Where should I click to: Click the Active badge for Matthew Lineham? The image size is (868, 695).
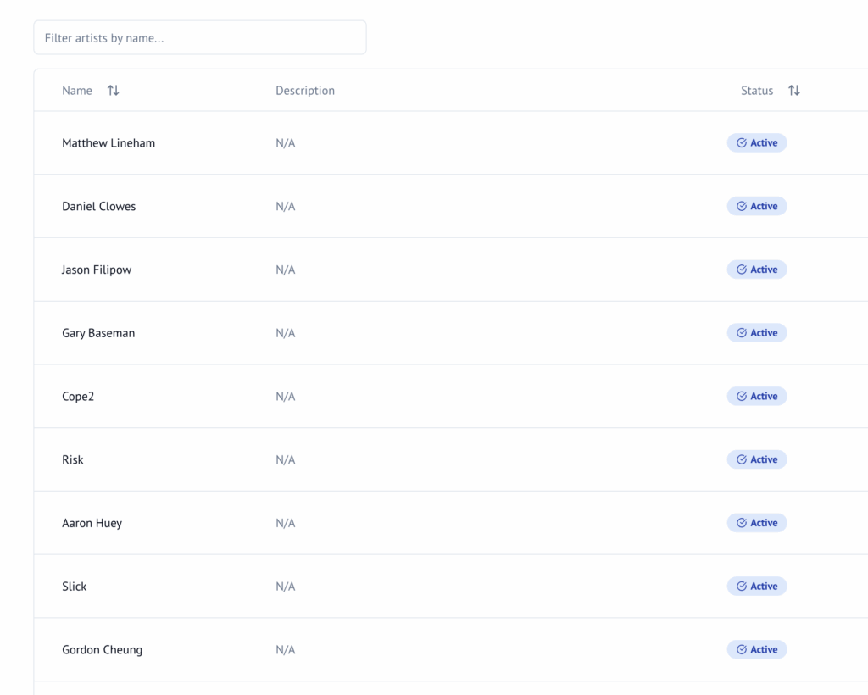point(757,143)
